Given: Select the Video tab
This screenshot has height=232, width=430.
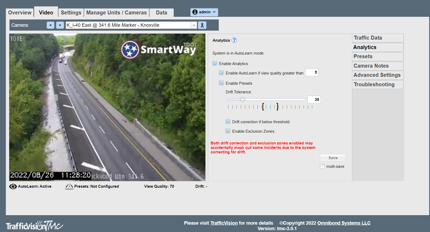Looking at the screenshot, I should pyautogui.click(x=46, y=12).
